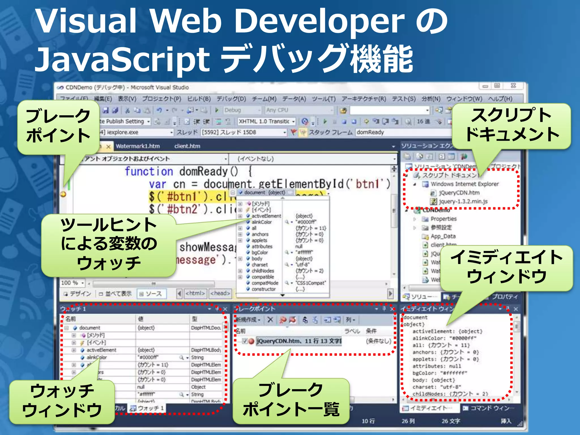
Task: Click the browser globe icon in toolbar
Action: (x=305, y=121)
